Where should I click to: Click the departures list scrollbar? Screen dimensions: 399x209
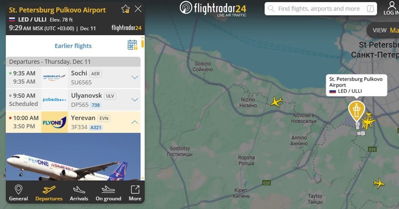pyautogui.click(x=142, y=43)
